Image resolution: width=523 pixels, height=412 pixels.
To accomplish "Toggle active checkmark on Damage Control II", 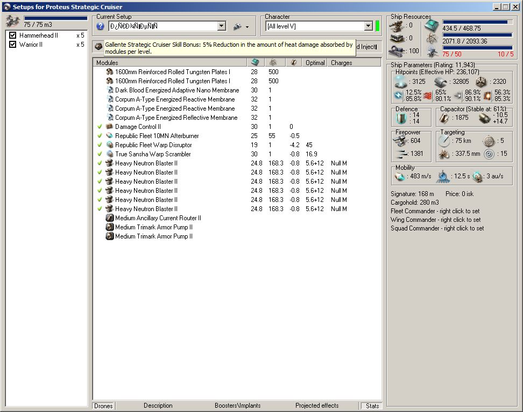I will click(x=100, y=127).
